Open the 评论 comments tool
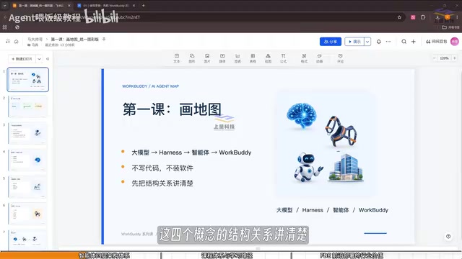This screenshot has width=462, height=259. coord(340,58)
